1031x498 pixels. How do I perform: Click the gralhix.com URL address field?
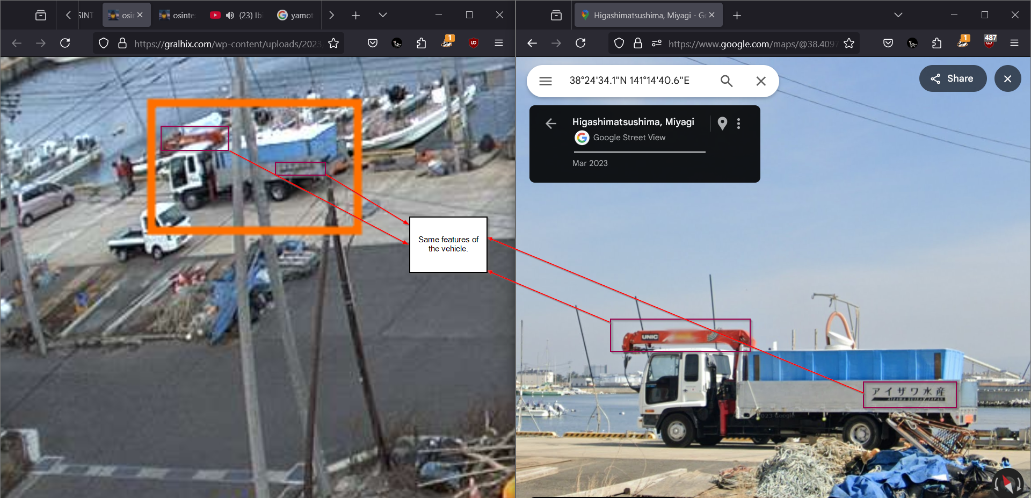click(226, 44)
